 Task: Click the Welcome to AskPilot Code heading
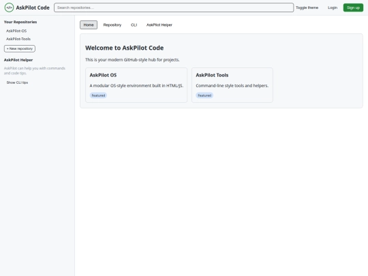(x=125, y=48)
